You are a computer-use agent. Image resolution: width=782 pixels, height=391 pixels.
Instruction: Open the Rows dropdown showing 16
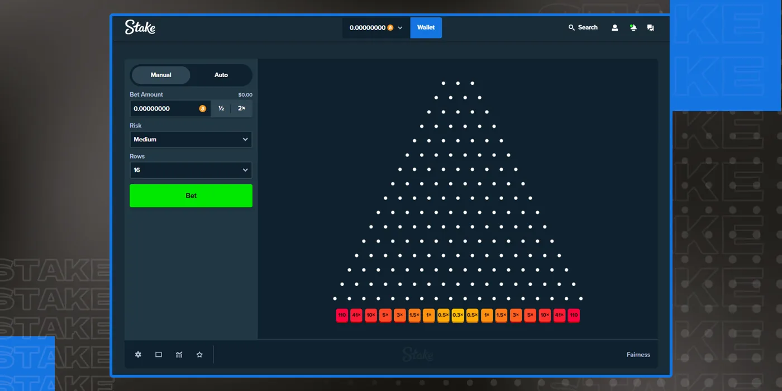[191, 170]
